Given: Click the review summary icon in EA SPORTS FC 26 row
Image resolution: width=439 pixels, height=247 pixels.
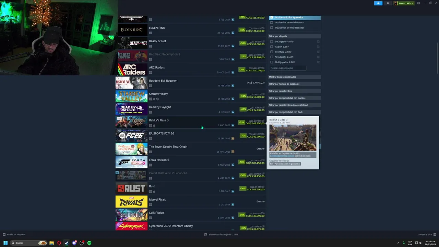Looking at the screenshot, I should [x=233, y=139].
